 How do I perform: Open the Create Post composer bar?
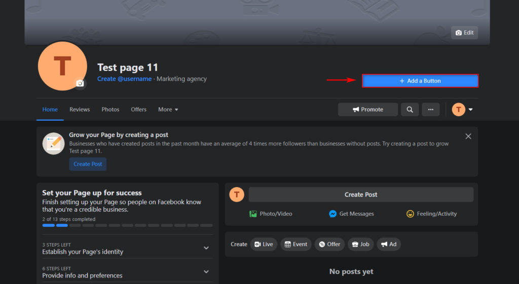coord(361,195)
